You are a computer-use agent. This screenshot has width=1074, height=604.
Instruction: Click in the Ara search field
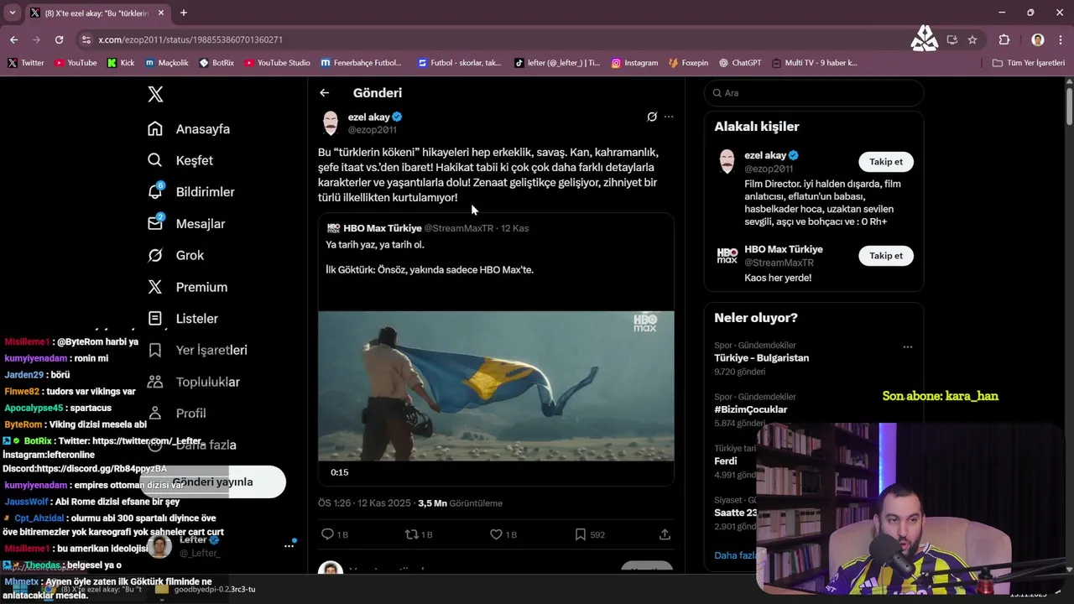(x=814, y=93)
